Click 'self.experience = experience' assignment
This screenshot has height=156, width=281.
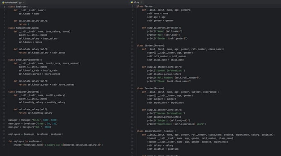point(165,102)
